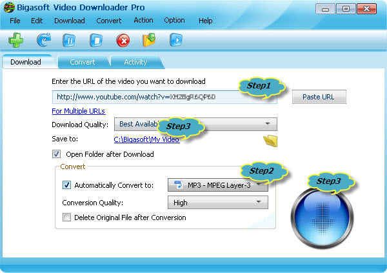Open the Edit menu
The width and height of the screenshot is (387, 273).
tap(37, 21)
